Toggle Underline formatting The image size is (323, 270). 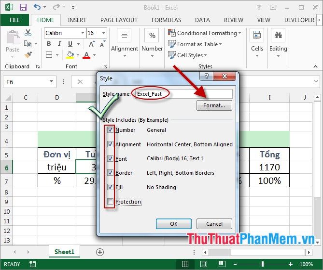pos(70,44)
